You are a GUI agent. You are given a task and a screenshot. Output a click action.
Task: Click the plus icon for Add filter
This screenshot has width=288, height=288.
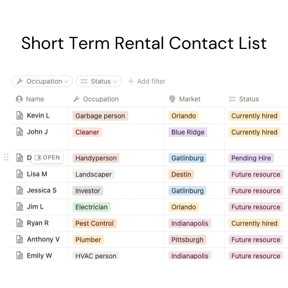(x=131, y=82)
